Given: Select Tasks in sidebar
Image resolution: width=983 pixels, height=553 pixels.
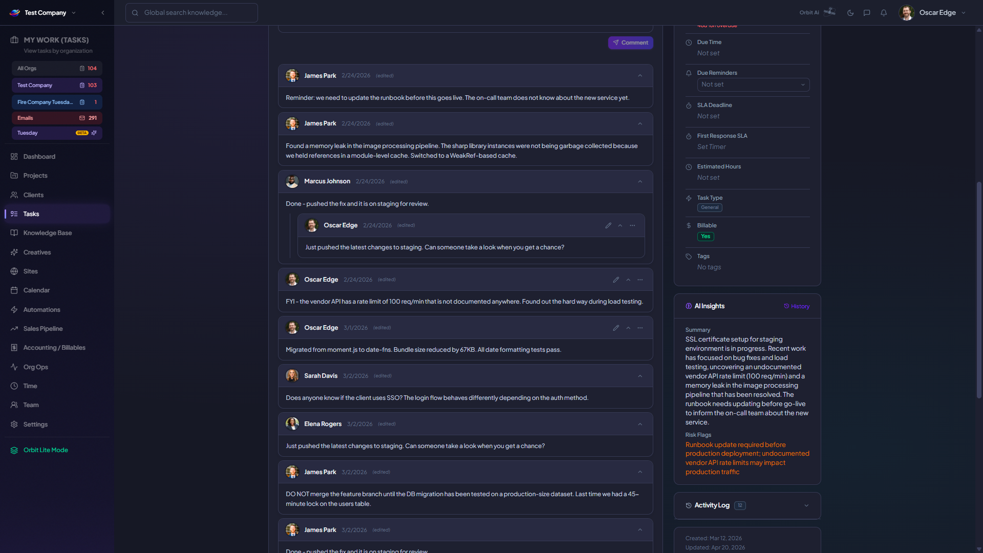Looking at the screenshot, I should [57, 214].
